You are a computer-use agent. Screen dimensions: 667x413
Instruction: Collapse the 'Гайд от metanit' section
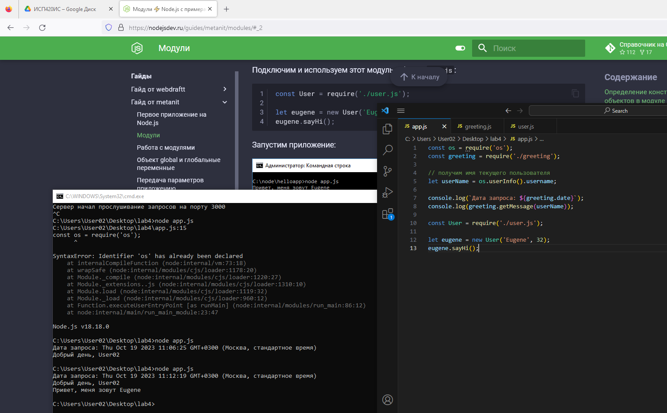[225, 102]
